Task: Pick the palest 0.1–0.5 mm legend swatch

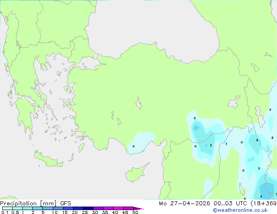Action: (7, 208)
